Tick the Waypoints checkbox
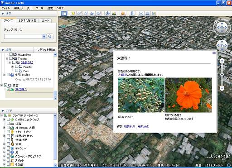232x168 pixels. [11, 54]
